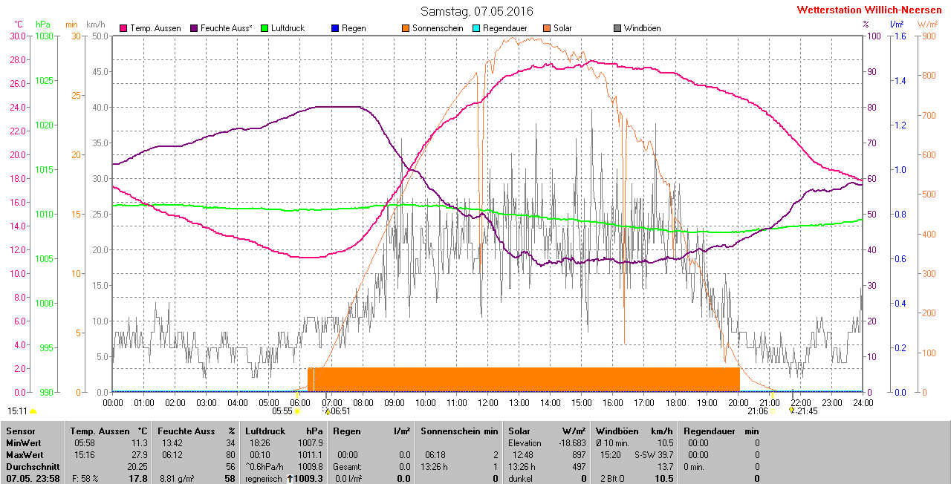Click the Feuchte Auss % column header
This screenshot has height=484, width=951.
pyautogui.click(x=196, y=431)
